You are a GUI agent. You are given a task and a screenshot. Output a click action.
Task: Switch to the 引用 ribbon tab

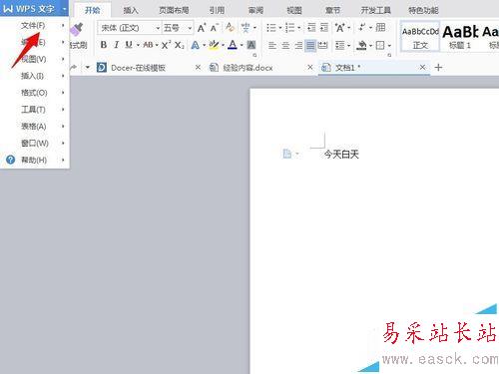tap(217, 10)
